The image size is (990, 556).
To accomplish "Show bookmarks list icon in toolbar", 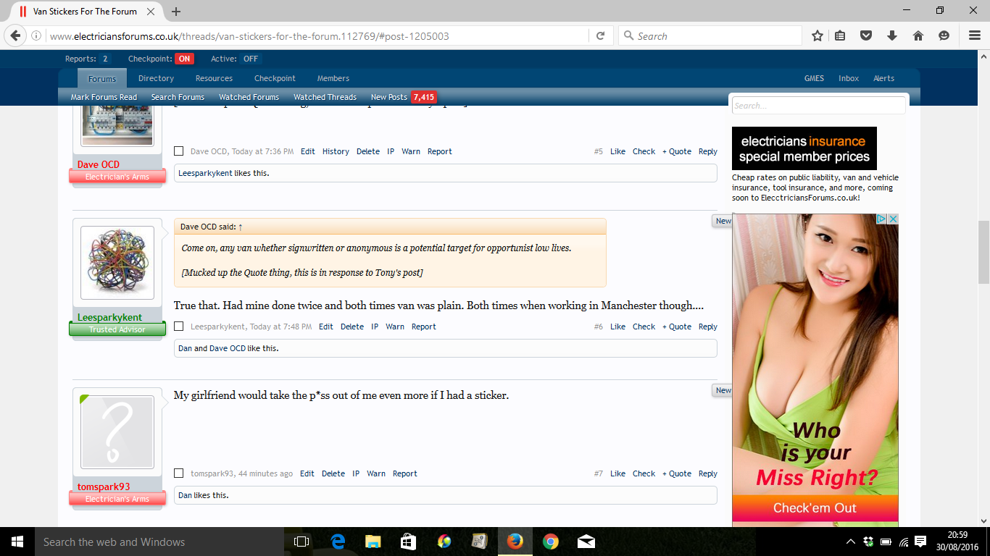I will coord(840,35).
